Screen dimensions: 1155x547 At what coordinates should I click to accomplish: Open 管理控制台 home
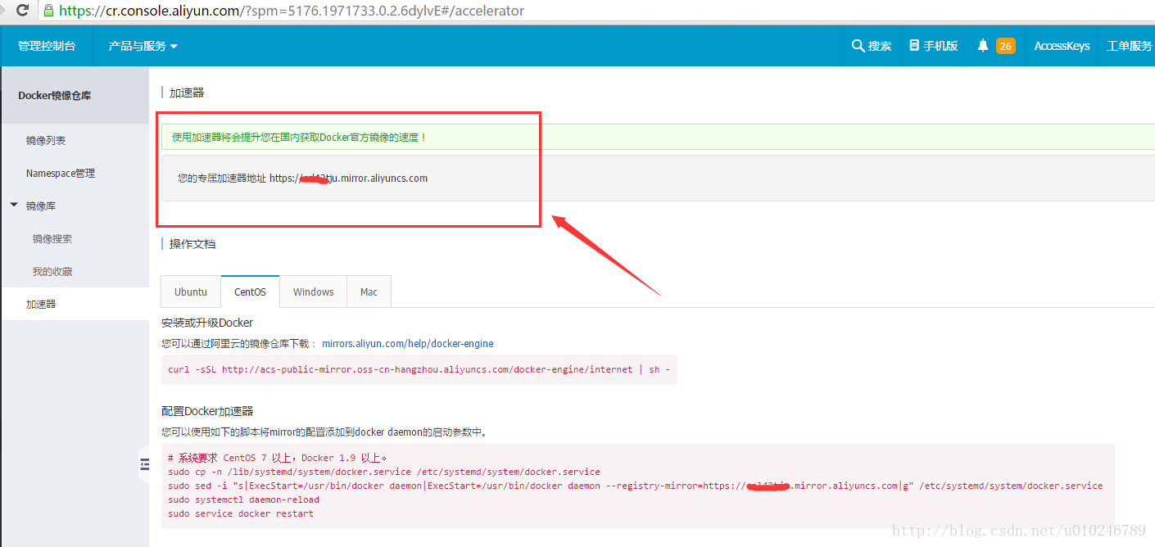click(x=47, y=46)
